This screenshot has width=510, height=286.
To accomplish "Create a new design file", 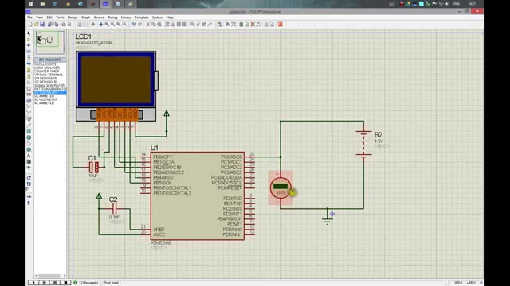I will click(x=31, y=24).
